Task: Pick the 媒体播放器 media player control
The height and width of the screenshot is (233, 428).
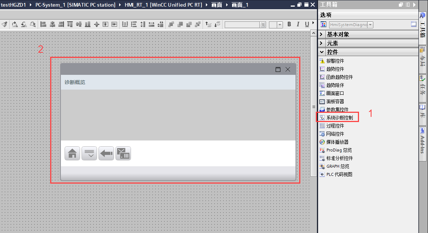Action: pos(337,142)
